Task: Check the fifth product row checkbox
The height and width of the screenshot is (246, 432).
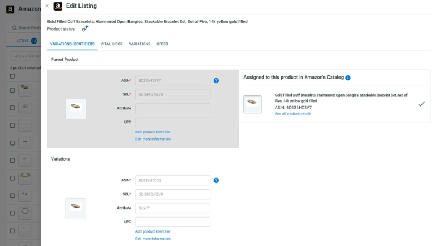Action: 12,161
